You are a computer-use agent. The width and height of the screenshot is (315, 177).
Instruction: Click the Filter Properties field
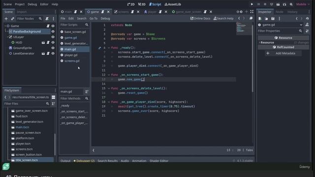pos(281,31)
